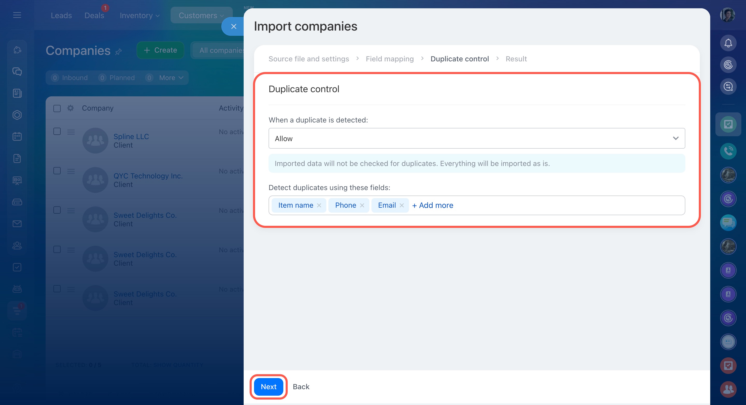Expand the More activity filter
Screen dimensions: 746x405
point(171,78)
